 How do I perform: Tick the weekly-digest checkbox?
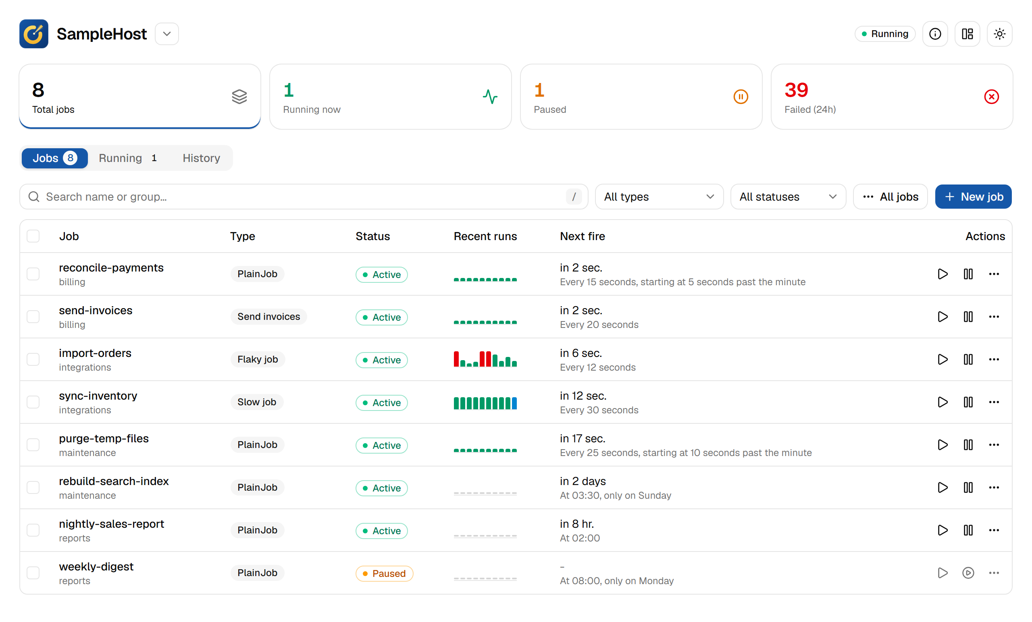tap(33, 572)
